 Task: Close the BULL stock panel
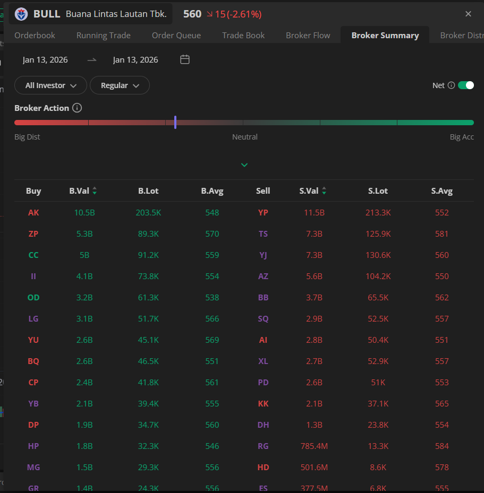tap(468, 14)
